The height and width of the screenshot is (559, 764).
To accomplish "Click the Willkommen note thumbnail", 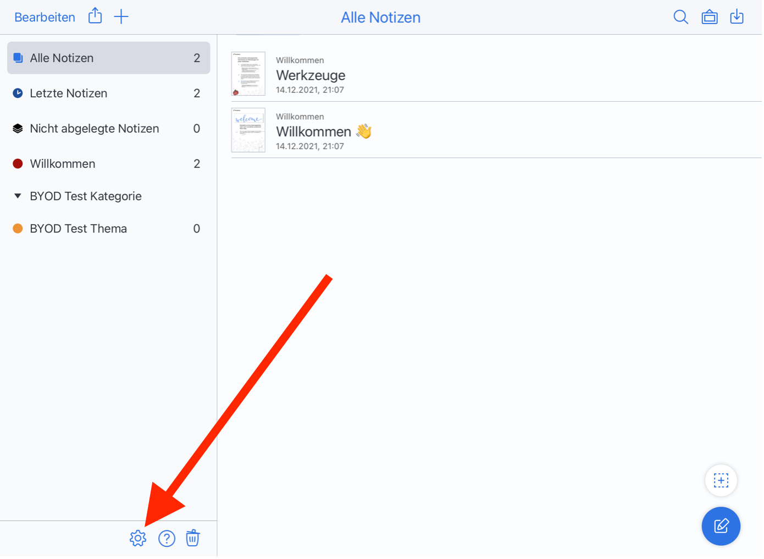I will [x=248, y=130].
